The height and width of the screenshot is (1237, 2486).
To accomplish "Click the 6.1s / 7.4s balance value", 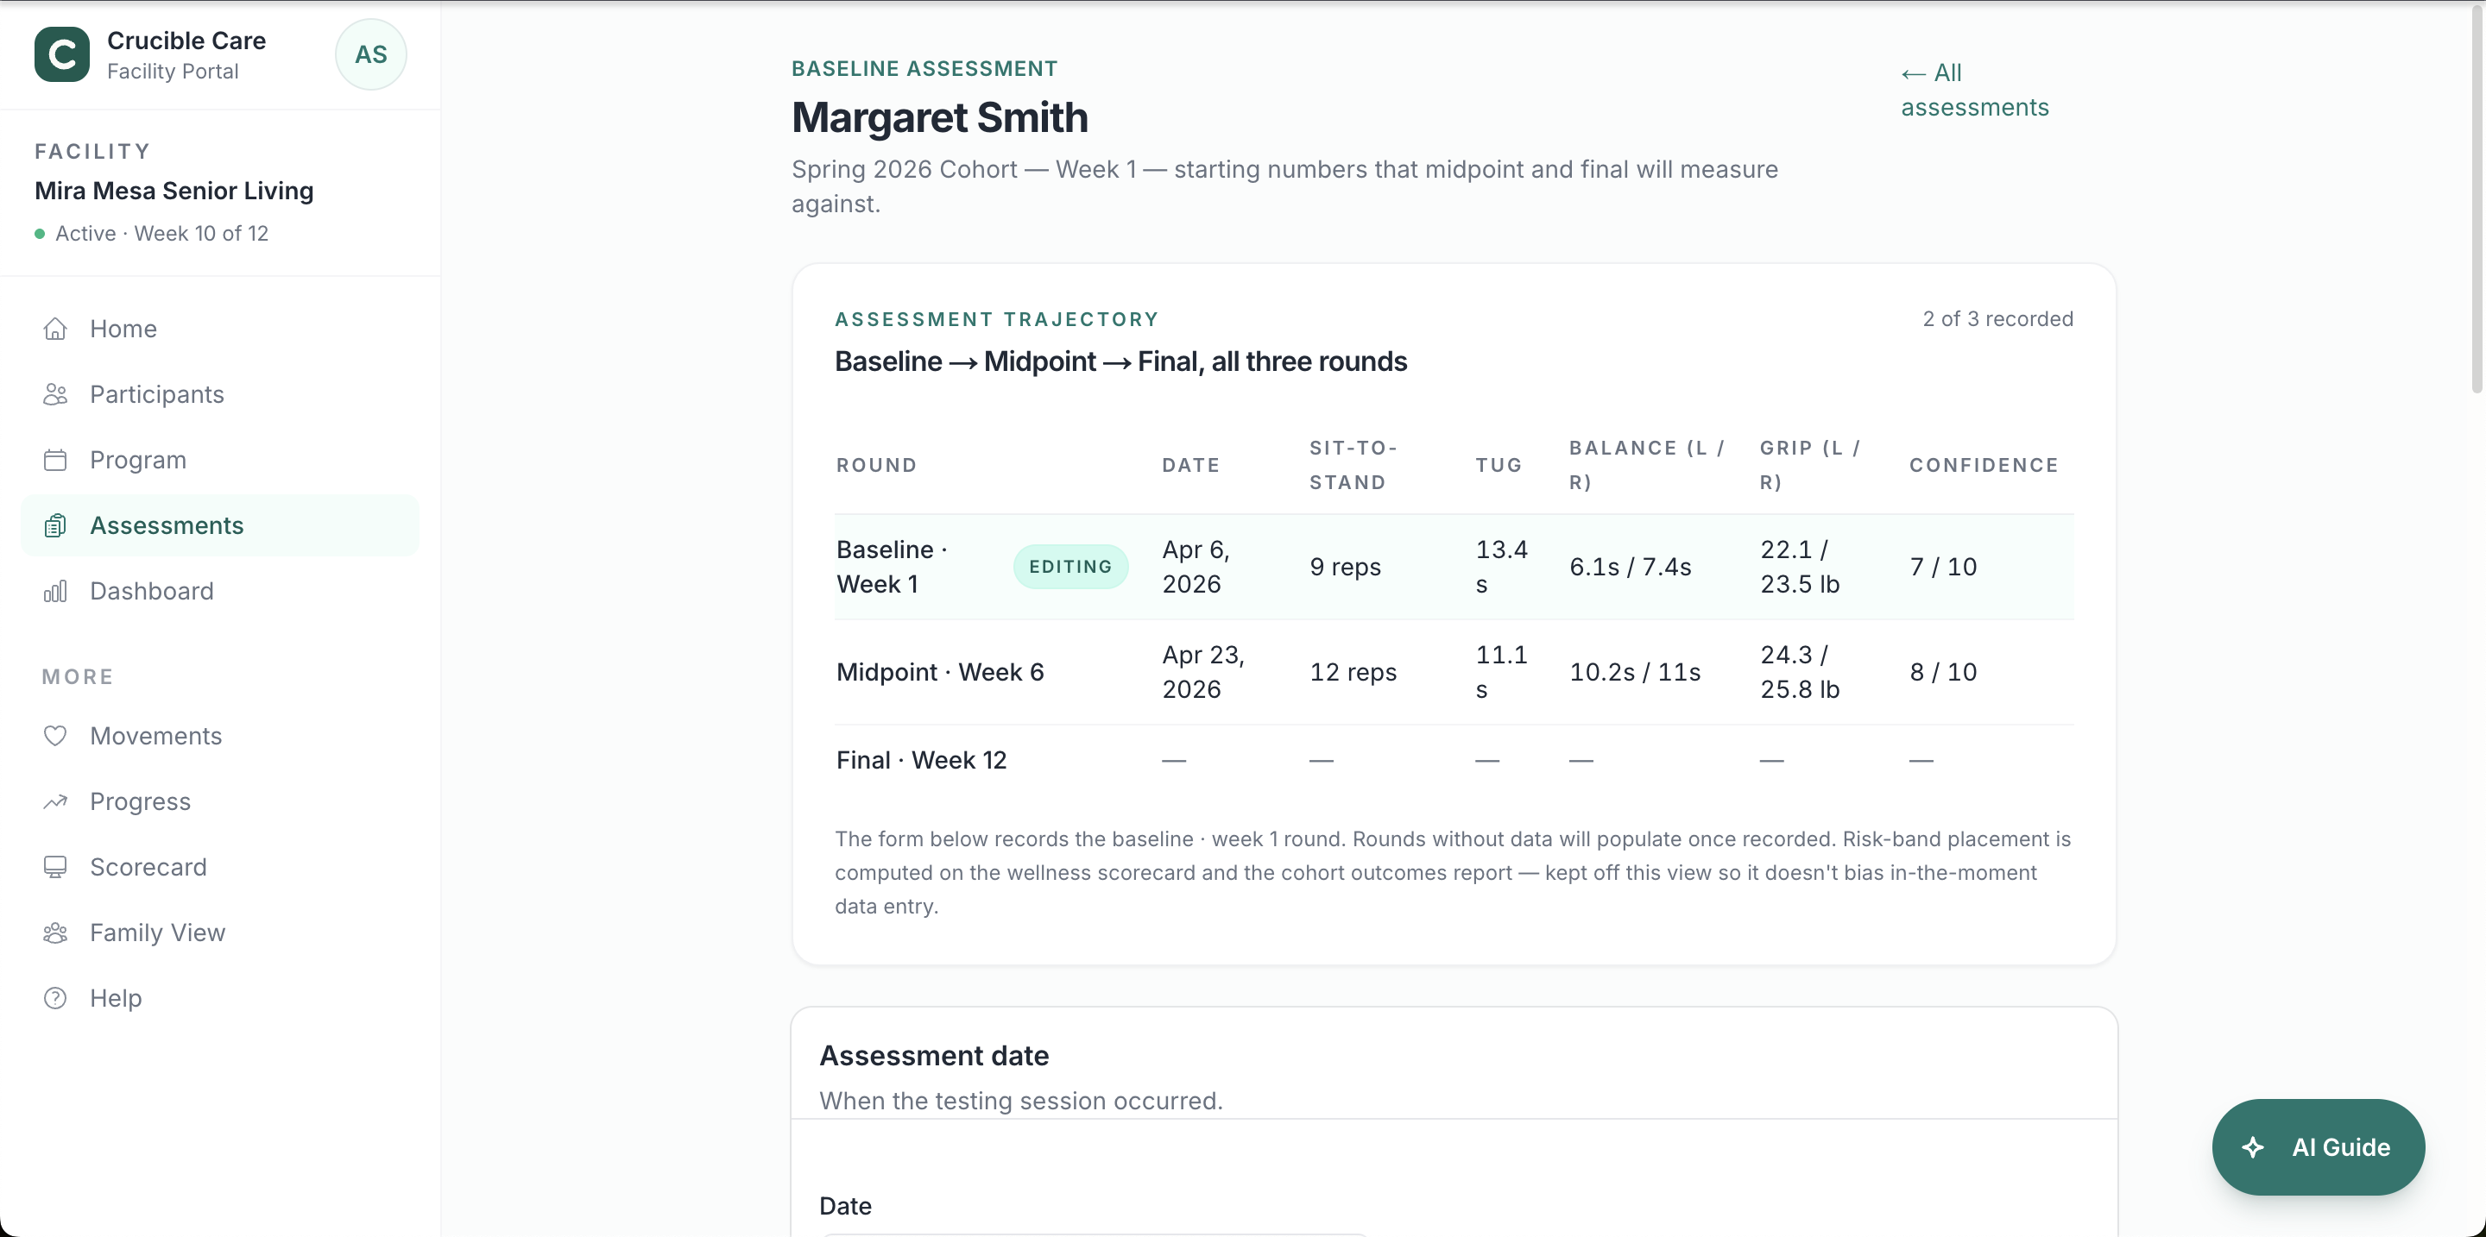I will (x=1630, y=567).
